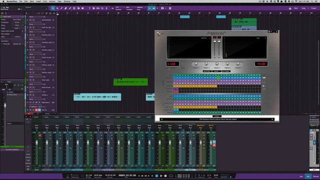Toggle the Snap button in toolbar
The image size is (320, 180).
point(150,8)
